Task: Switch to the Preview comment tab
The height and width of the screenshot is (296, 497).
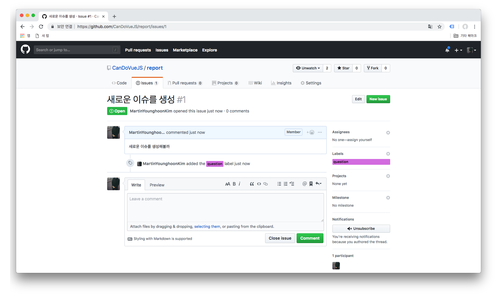Action: point(157,185)
